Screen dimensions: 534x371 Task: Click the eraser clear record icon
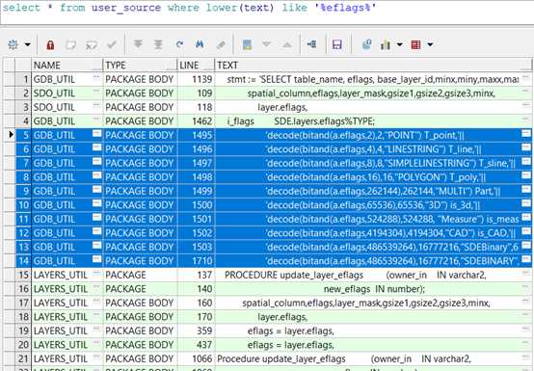point(221,44)
